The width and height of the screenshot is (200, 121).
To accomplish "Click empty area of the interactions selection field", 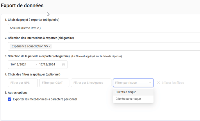I will point(125,46).
